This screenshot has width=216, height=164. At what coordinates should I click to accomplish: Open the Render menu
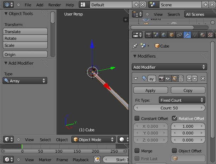coord(55,5)
